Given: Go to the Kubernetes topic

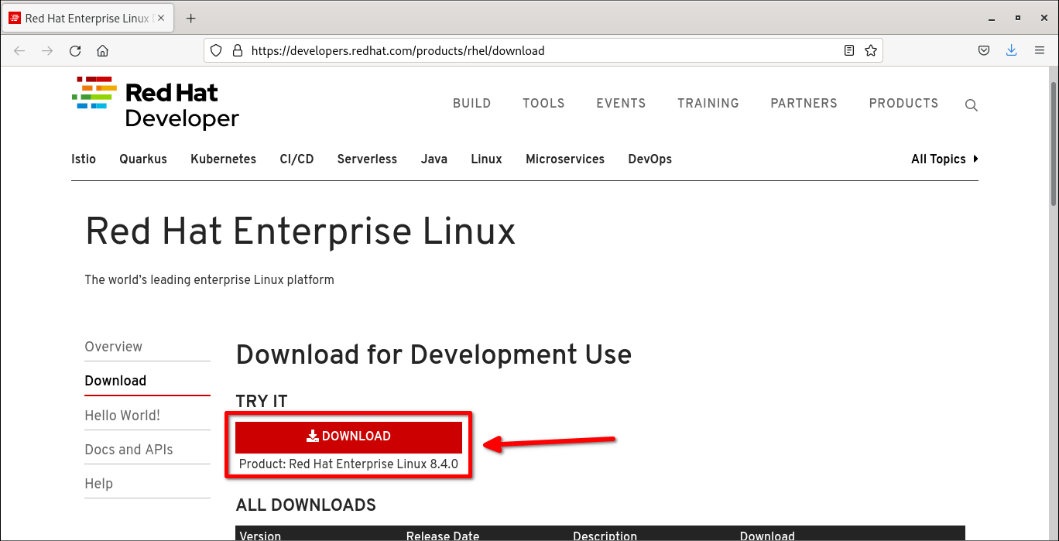Looking at the screenshot, I should 224,159.
